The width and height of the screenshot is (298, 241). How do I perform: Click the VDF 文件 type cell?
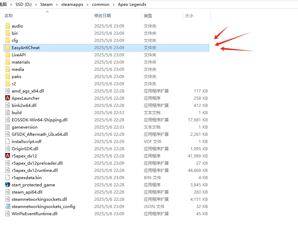click(x=152, y=142)
